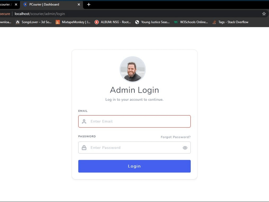The height and width of the screenshot is (202, 269).
Task: Bookmark this page with the star icon
Action: point(264,14)
